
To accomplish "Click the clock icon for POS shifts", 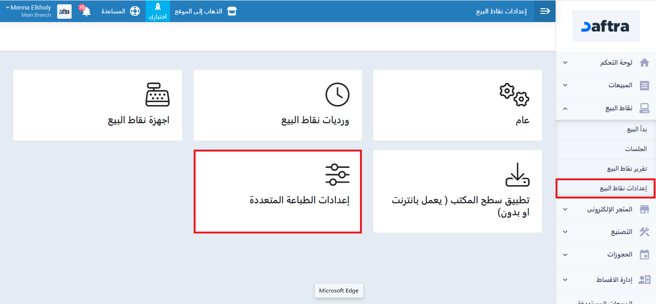I will coord(337,94).
